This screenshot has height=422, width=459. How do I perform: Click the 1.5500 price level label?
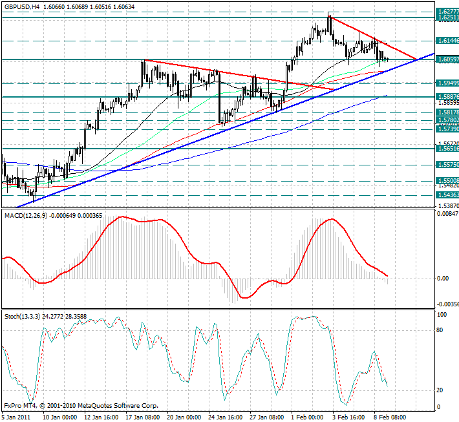point(447,181)
